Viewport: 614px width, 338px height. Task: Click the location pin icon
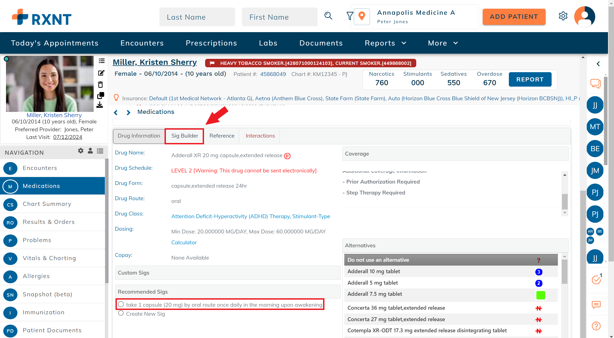point(362,17)
